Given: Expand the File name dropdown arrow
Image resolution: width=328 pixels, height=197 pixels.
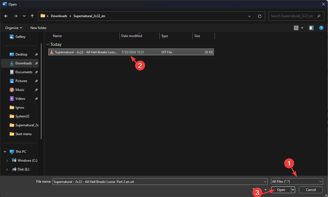Looking at the screenshot, I should tap(265, 182).
